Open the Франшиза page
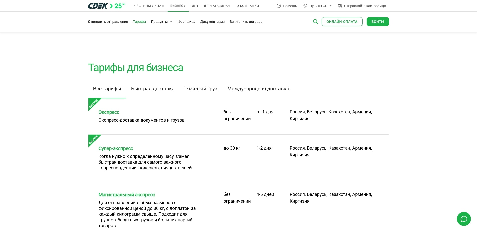 click(x=186, y=22)
